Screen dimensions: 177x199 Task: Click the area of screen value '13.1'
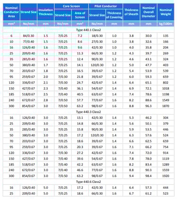click(x=80, y=118)
